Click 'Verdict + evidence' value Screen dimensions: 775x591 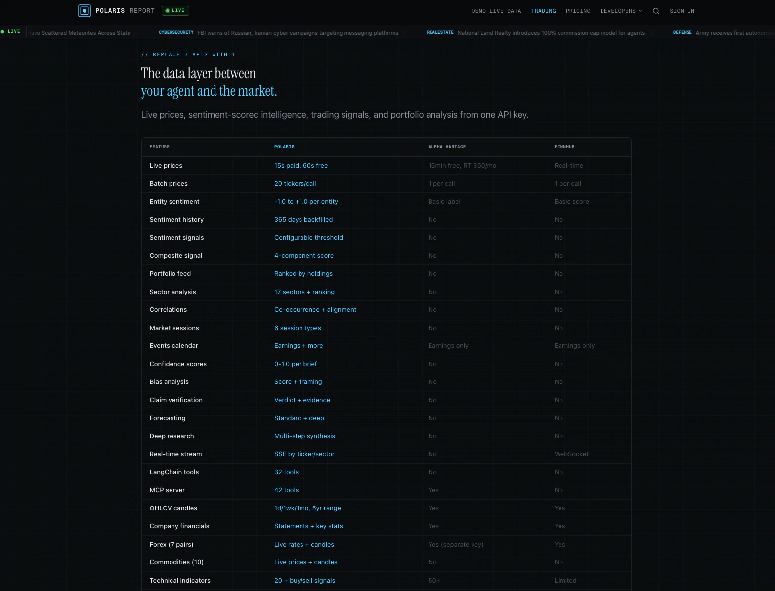pyautogui.click(x=302, y=400)
